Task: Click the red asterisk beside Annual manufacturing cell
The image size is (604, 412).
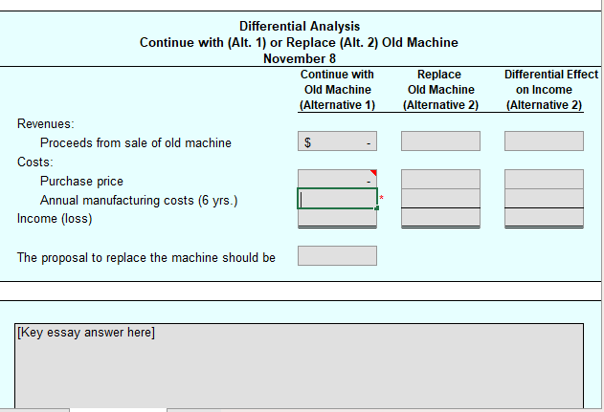Action: click(381, 198)
